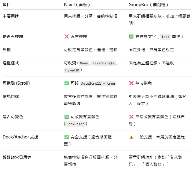Click the green checkmark beside 有標題文字
This screenshot has width=193, height=169.
[x=131, y=36]
